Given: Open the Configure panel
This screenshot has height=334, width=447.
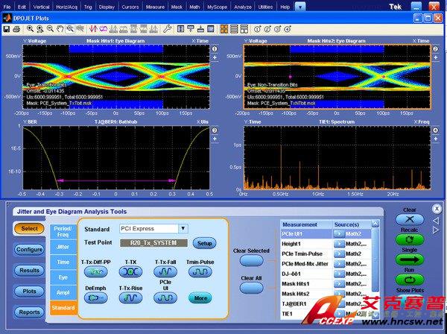Looking at the screenshot, I should pos(29,249).
